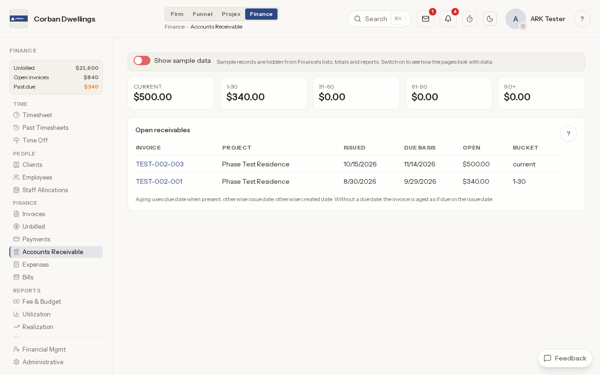Open Timesheet in the sidebar
Screen dimensions: 600x375
[x=56, y=115]
